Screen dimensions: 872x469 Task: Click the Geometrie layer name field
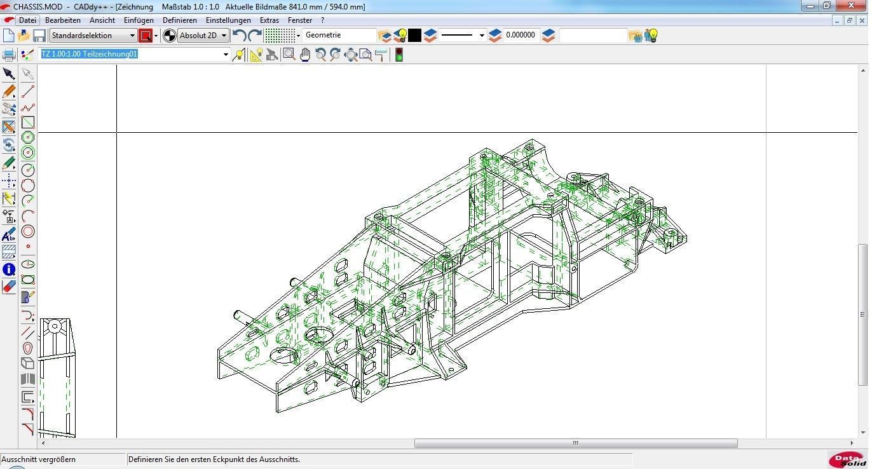[339, 36]
